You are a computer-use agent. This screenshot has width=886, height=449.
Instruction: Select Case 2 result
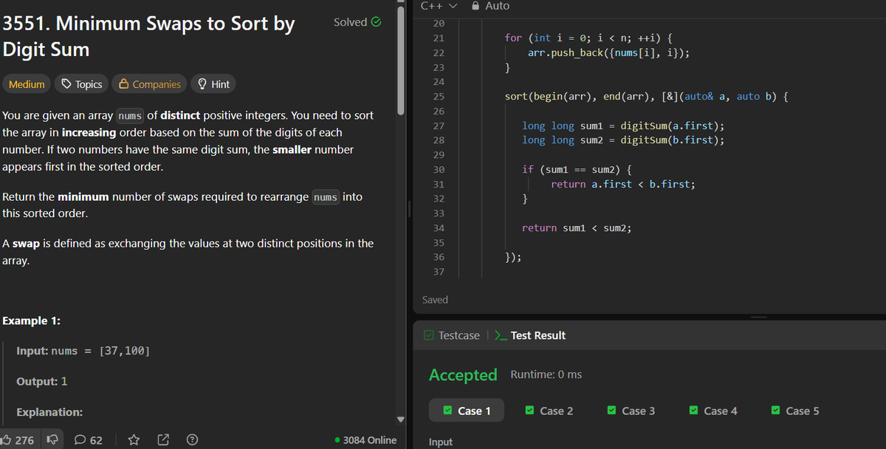pyautogui.click(x=549, y=411)
